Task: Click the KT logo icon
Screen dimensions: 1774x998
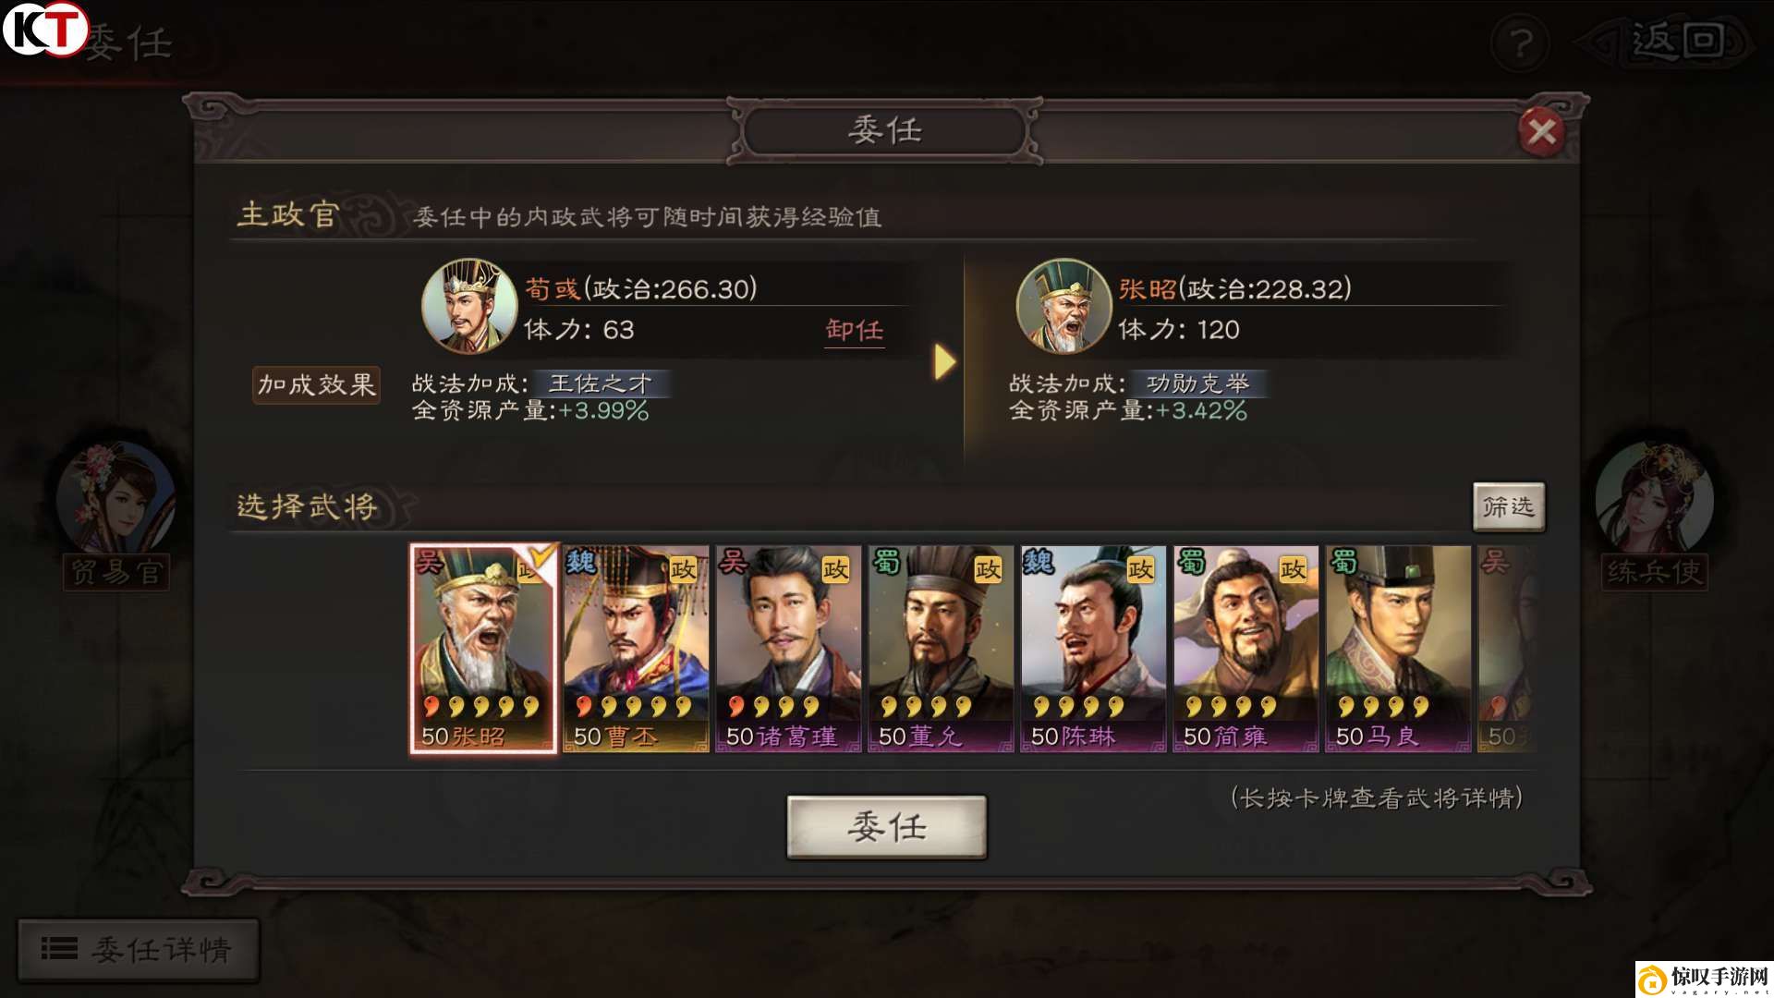Action: coord(44,29)
